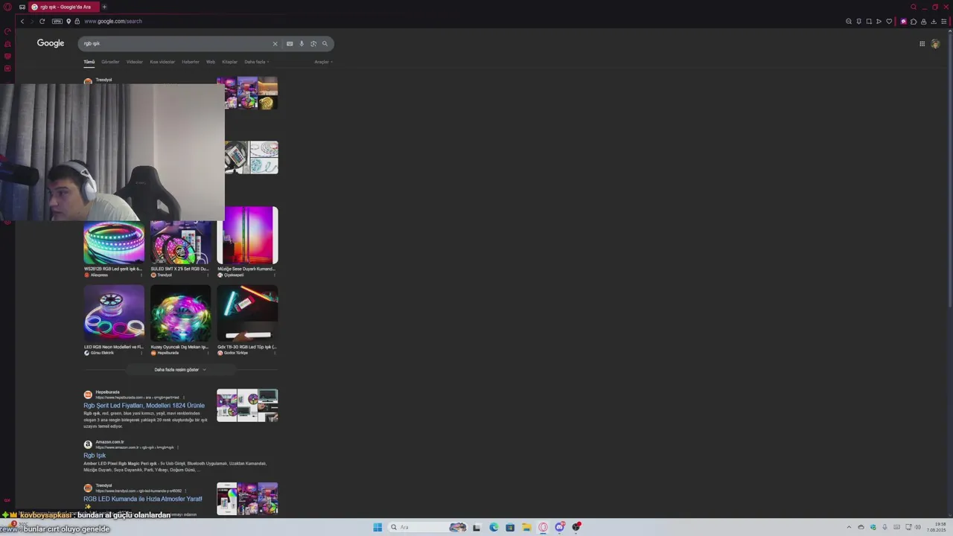Open the Pinboards pin icon
Screen dimensions: 953x536
click(859, 22)
